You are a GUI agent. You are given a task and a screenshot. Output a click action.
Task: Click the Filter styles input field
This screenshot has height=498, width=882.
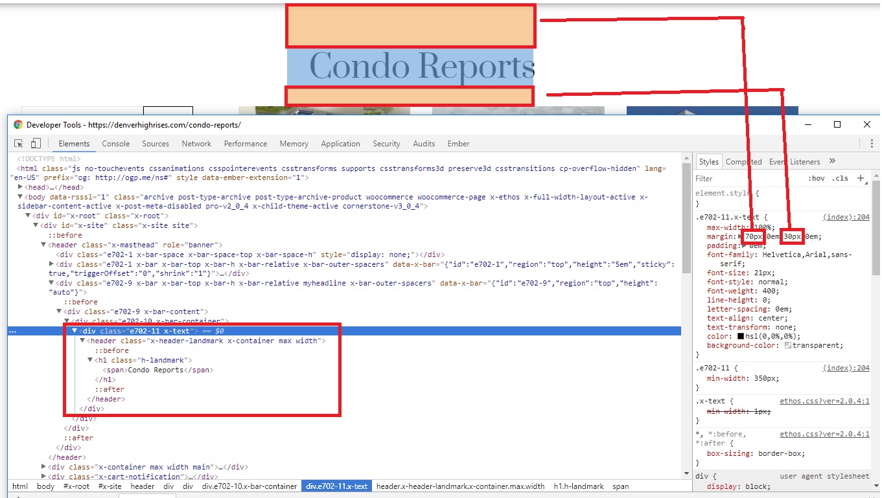pos(745,179)
